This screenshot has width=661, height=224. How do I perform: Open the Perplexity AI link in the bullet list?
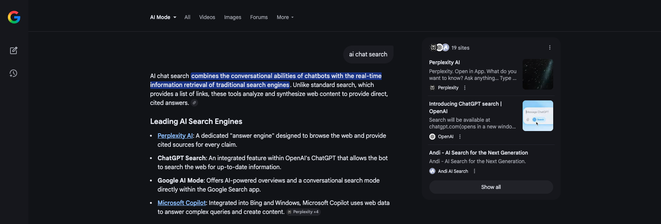click(175, 136)
